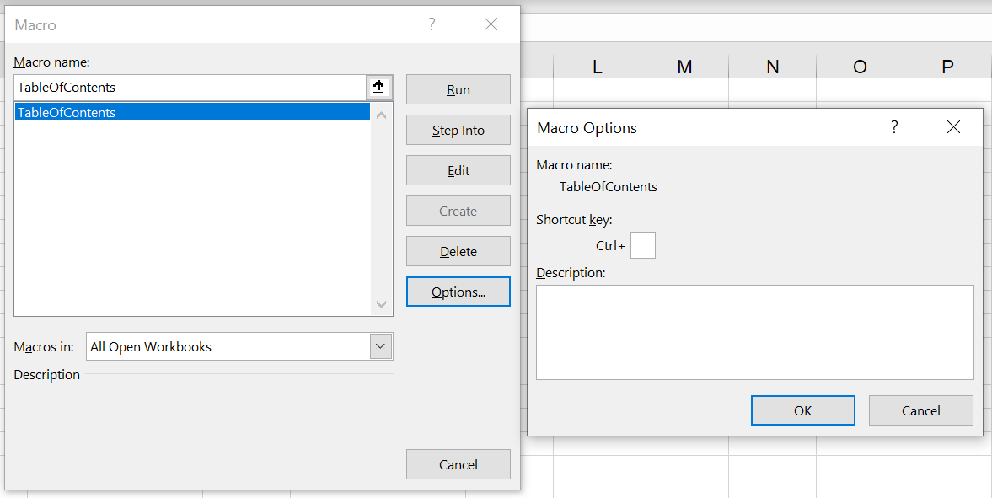Focus the Ctrl+ shortcut key box
The width and height of the screenshot is (992, 498).
(x=643, y=245)
